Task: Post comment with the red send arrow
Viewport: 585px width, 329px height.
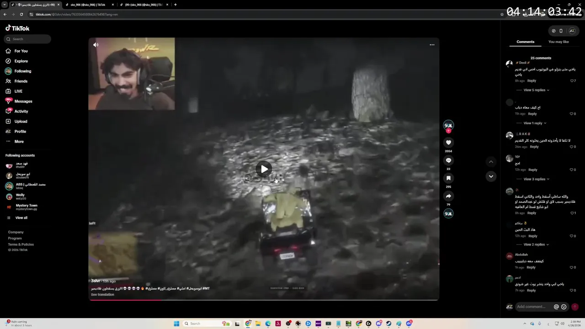Action: tap(575, 307)
